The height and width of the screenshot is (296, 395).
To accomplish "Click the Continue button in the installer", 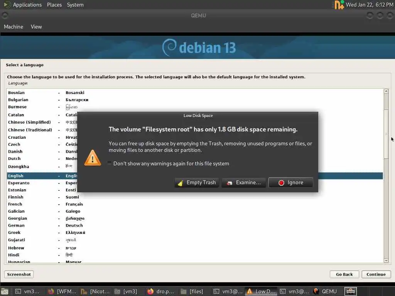I will [x=376, y=274].
